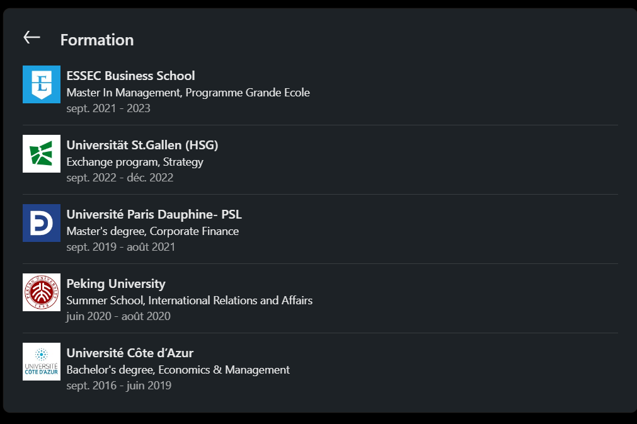The image size is (637, 424).
Task: Open Université Paris Dauphine- PSL link
Action: 154,214
